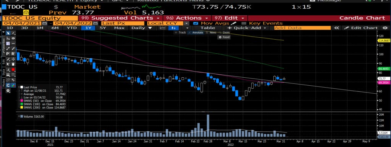
Task: Select the 3D time range tab
Action: 24,28
